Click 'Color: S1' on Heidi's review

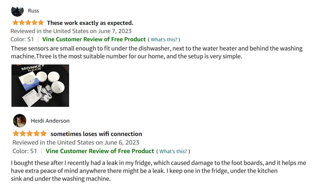click(25, 151)
